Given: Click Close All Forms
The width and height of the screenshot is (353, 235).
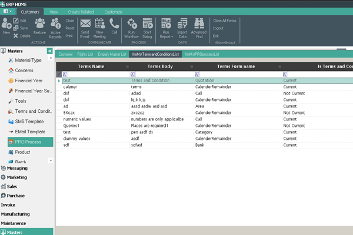Looking at the screenshot, I should click(225, 21).
